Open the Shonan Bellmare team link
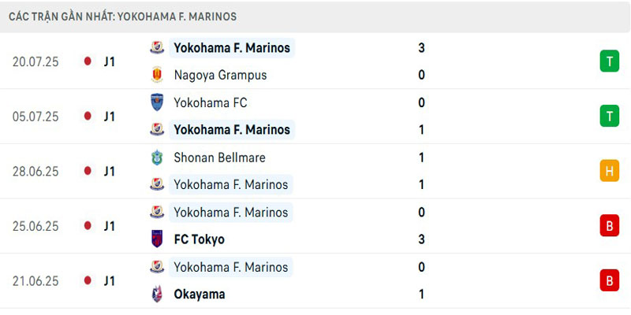This screenshot has width=631, height=315. click(219, 157)
